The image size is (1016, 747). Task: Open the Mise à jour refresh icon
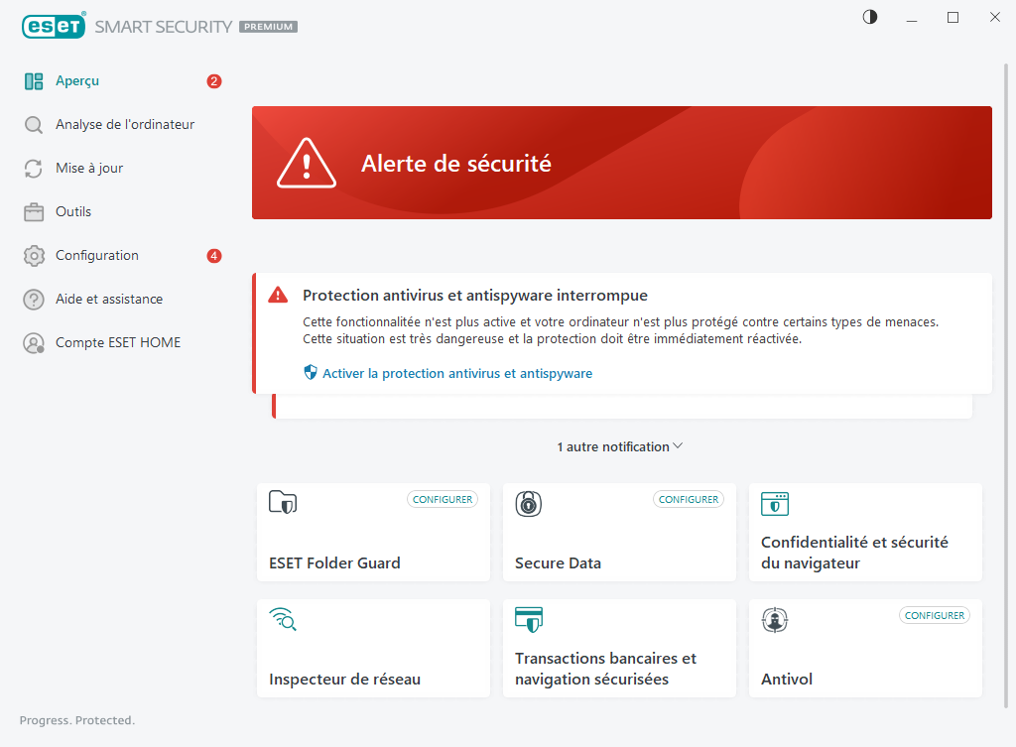pos(31,168)
